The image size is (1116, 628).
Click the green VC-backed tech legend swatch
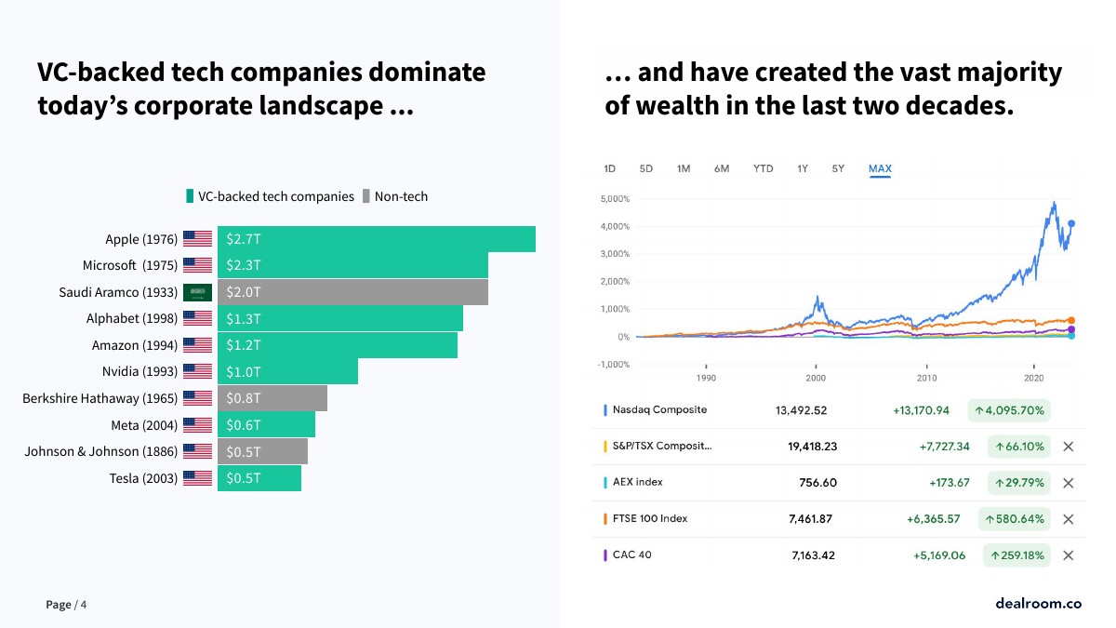[x=191, y=196]
